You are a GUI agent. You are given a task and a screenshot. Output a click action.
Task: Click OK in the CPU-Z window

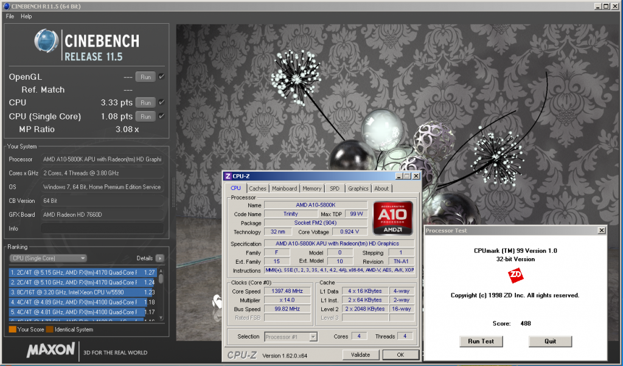[400, 355]
